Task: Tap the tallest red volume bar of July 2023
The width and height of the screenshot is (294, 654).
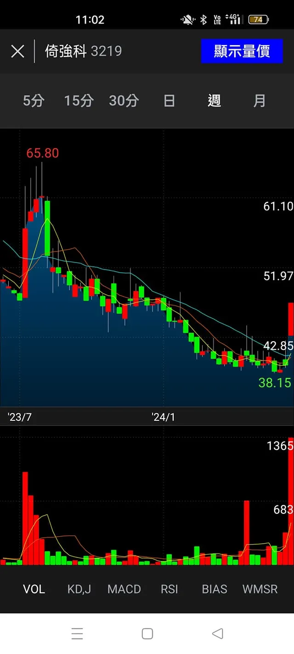Action: (x=25, y=518)
